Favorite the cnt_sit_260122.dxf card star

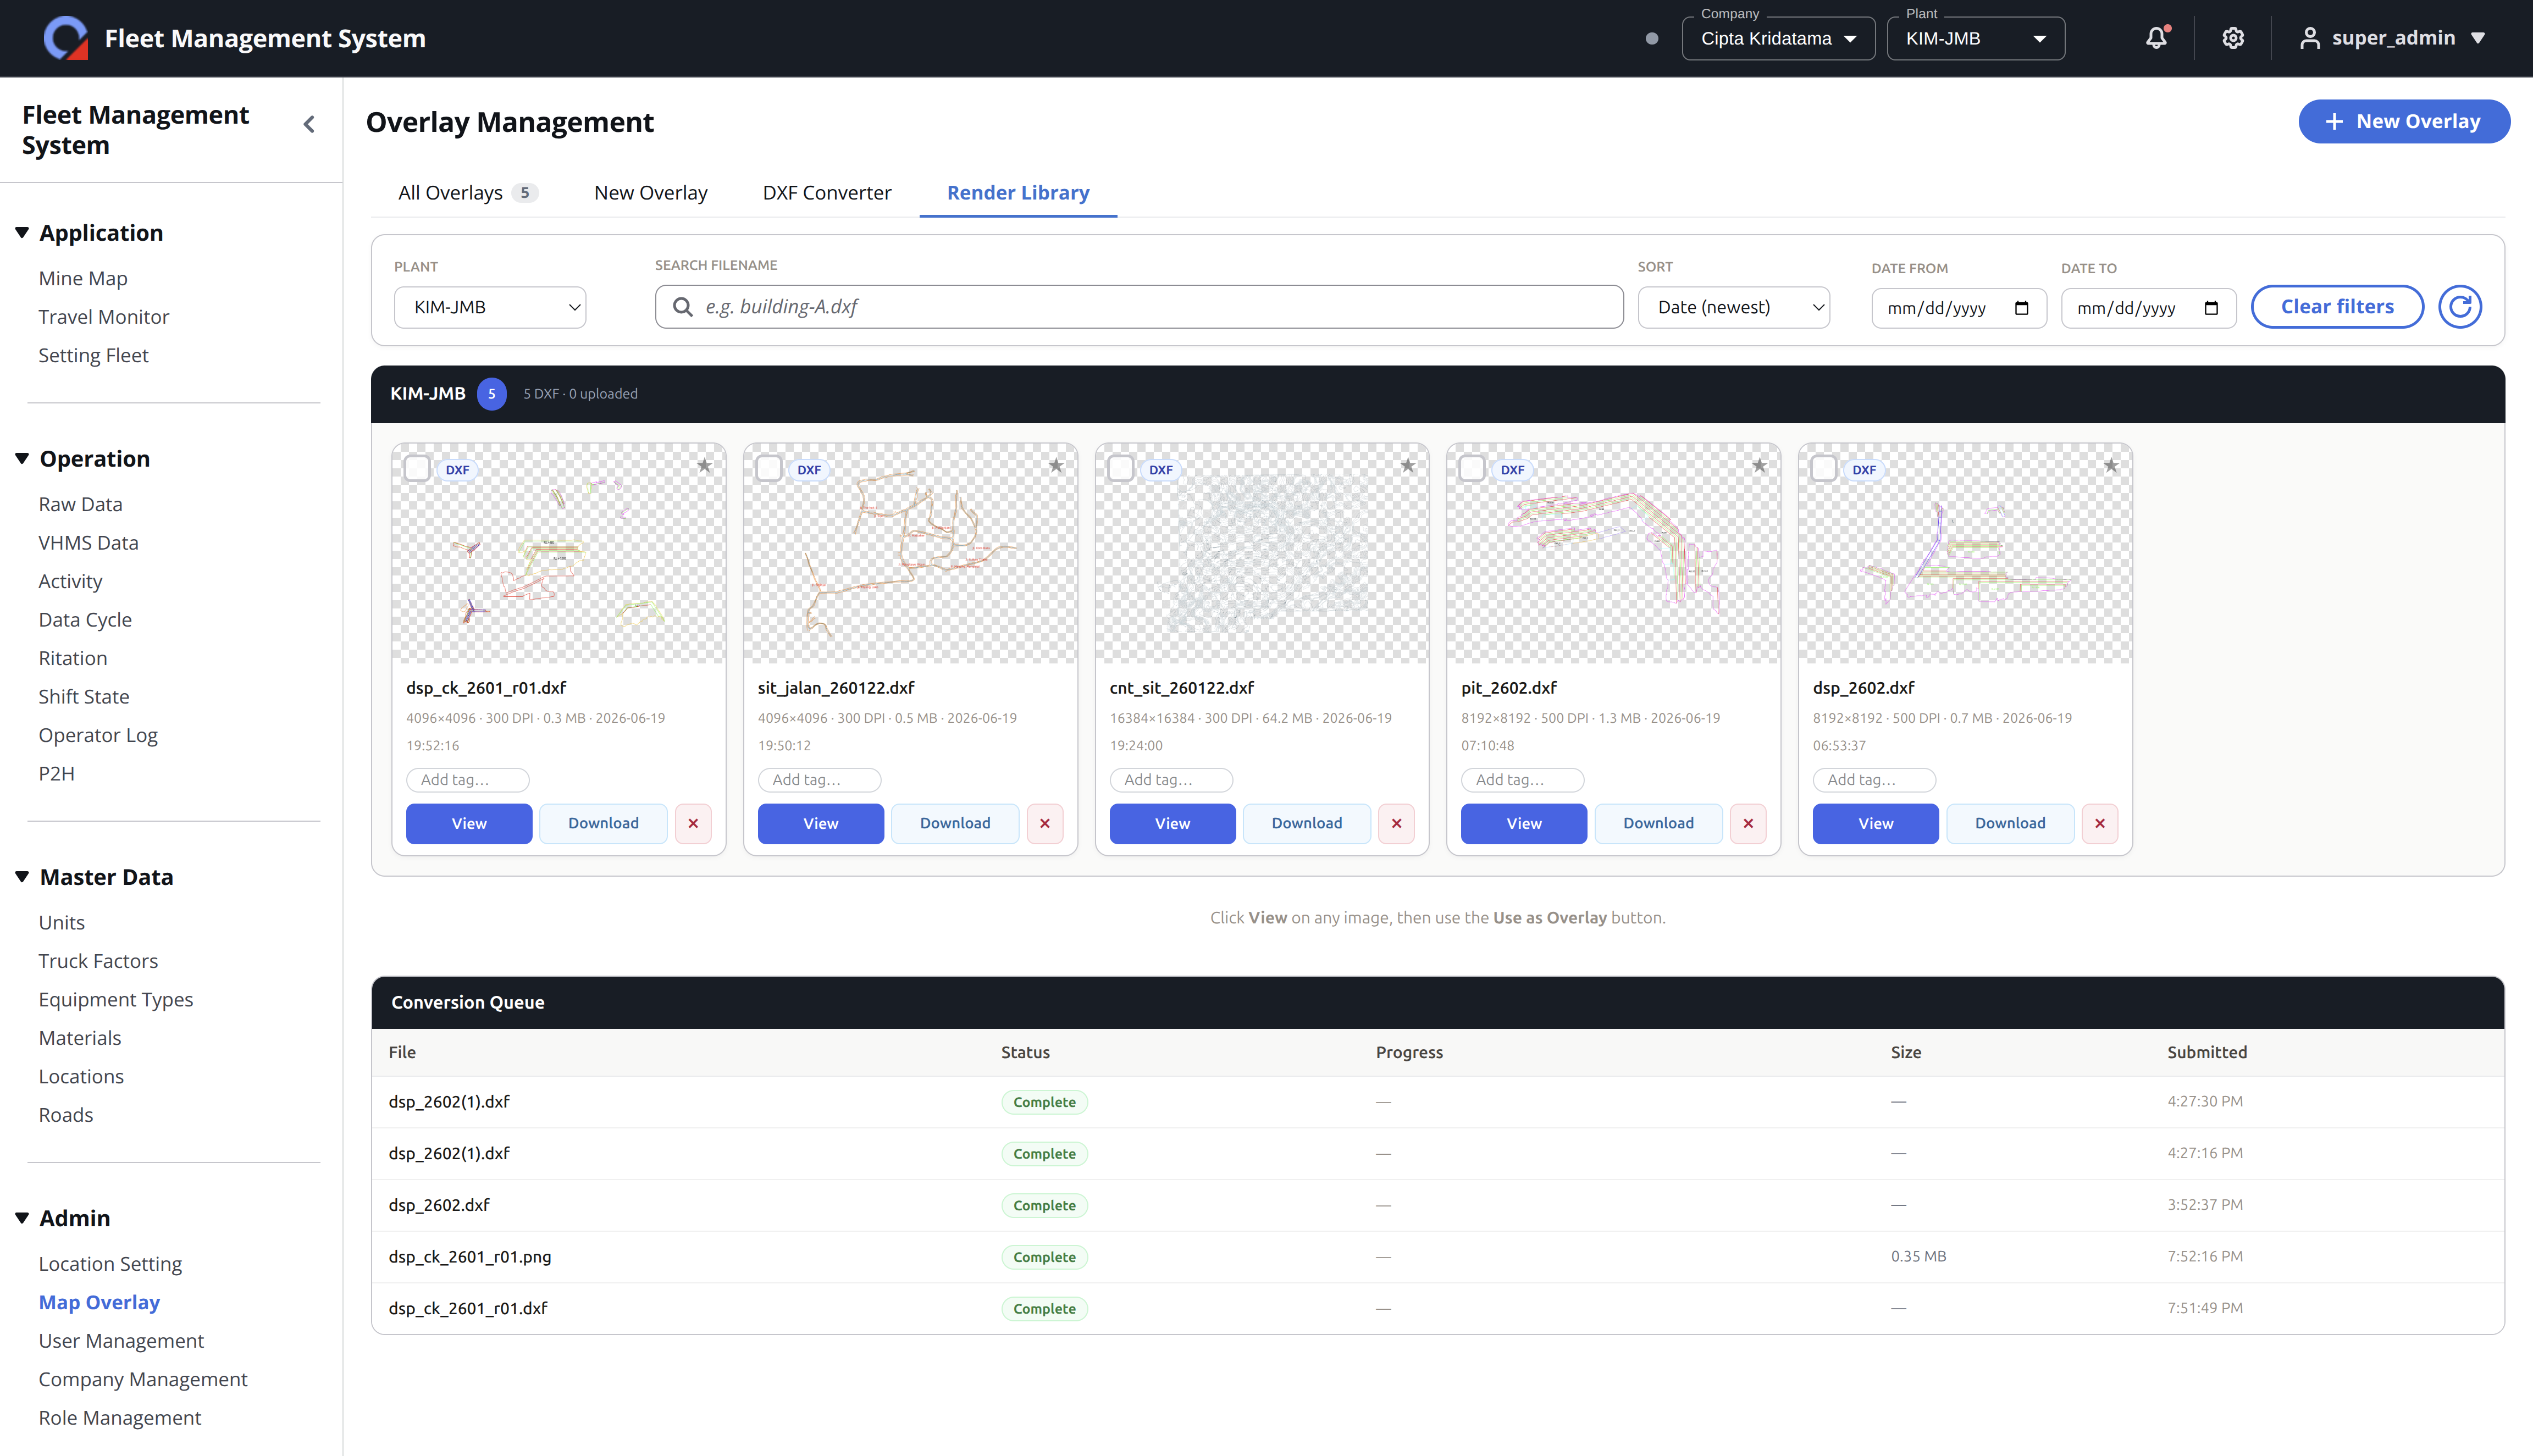tap(1408, 466)
